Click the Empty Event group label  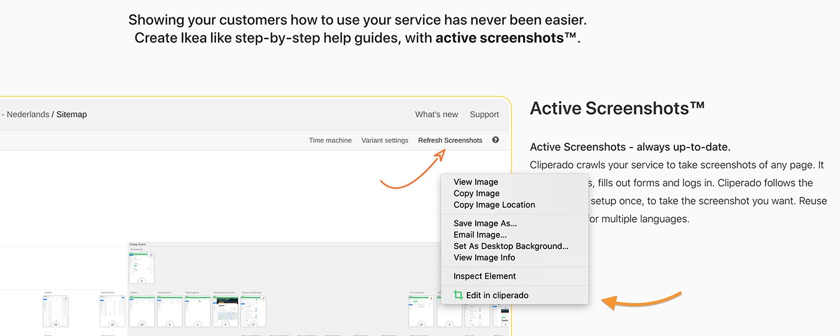[x=138, y=244]
